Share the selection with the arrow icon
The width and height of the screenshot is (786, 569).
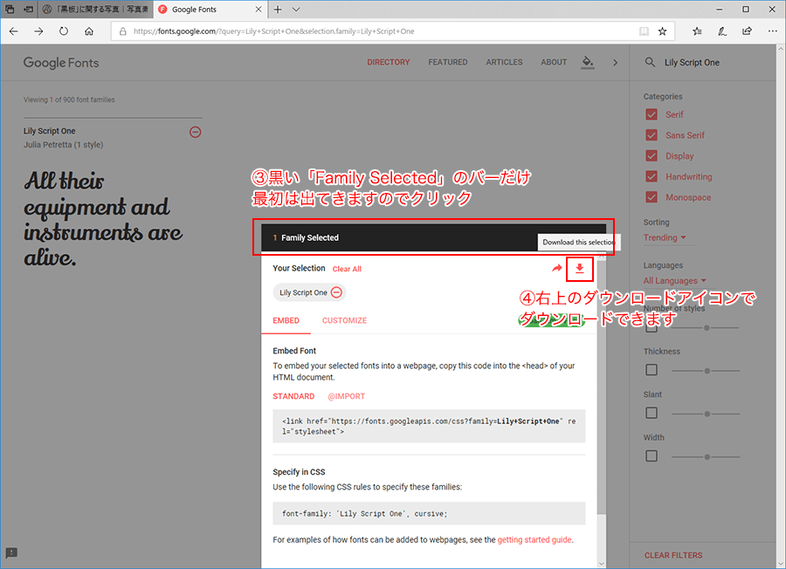556,269
